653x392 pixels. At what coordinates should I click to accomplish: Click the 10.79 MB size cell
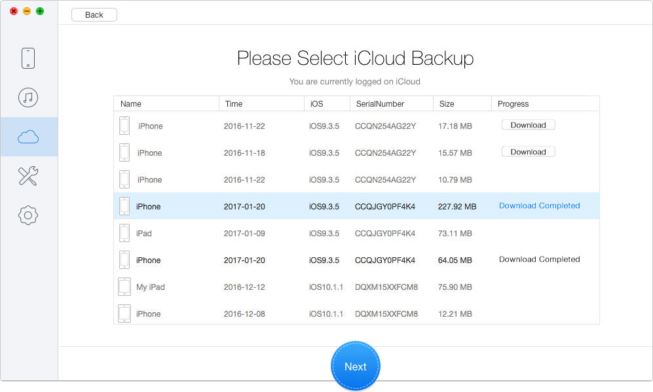coord(455,180)
